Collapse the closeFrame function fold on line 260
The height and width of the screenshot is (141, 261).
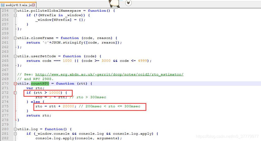(15, 38)
